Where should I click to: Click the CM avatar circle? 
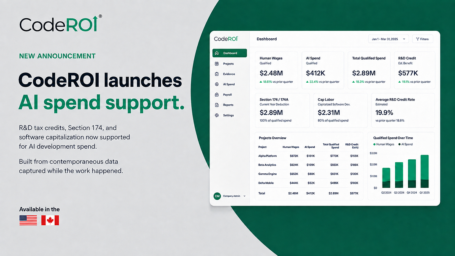[217, 196]
